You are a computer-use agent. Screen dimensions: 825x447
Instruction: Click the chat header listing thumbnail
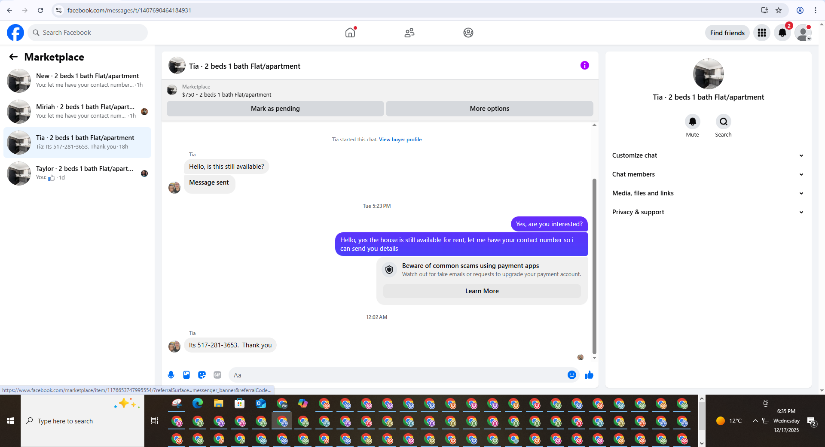(x=177, y=65)
